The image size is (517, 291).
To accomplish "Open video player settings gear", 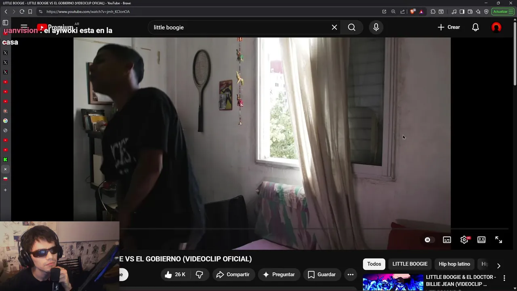I will [464, 240].
